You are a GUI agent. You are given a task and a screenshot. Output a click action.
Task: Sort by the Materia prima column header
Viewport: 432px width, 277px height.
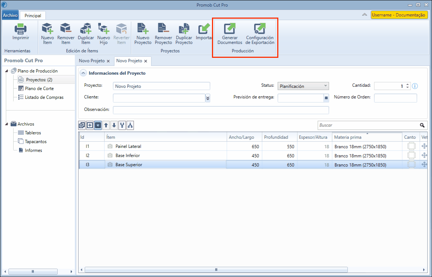pos(367,137)
